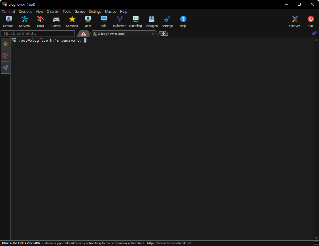Screen dimensions: 319x246
Task: Click the terminal prompt session icon
Action: point(14,40)
